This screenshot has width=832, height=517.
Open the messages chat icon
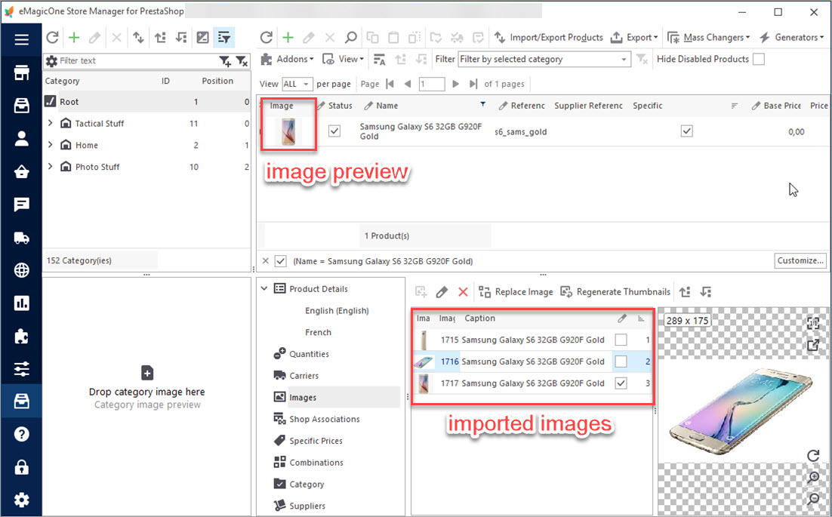tap(21, 205)
